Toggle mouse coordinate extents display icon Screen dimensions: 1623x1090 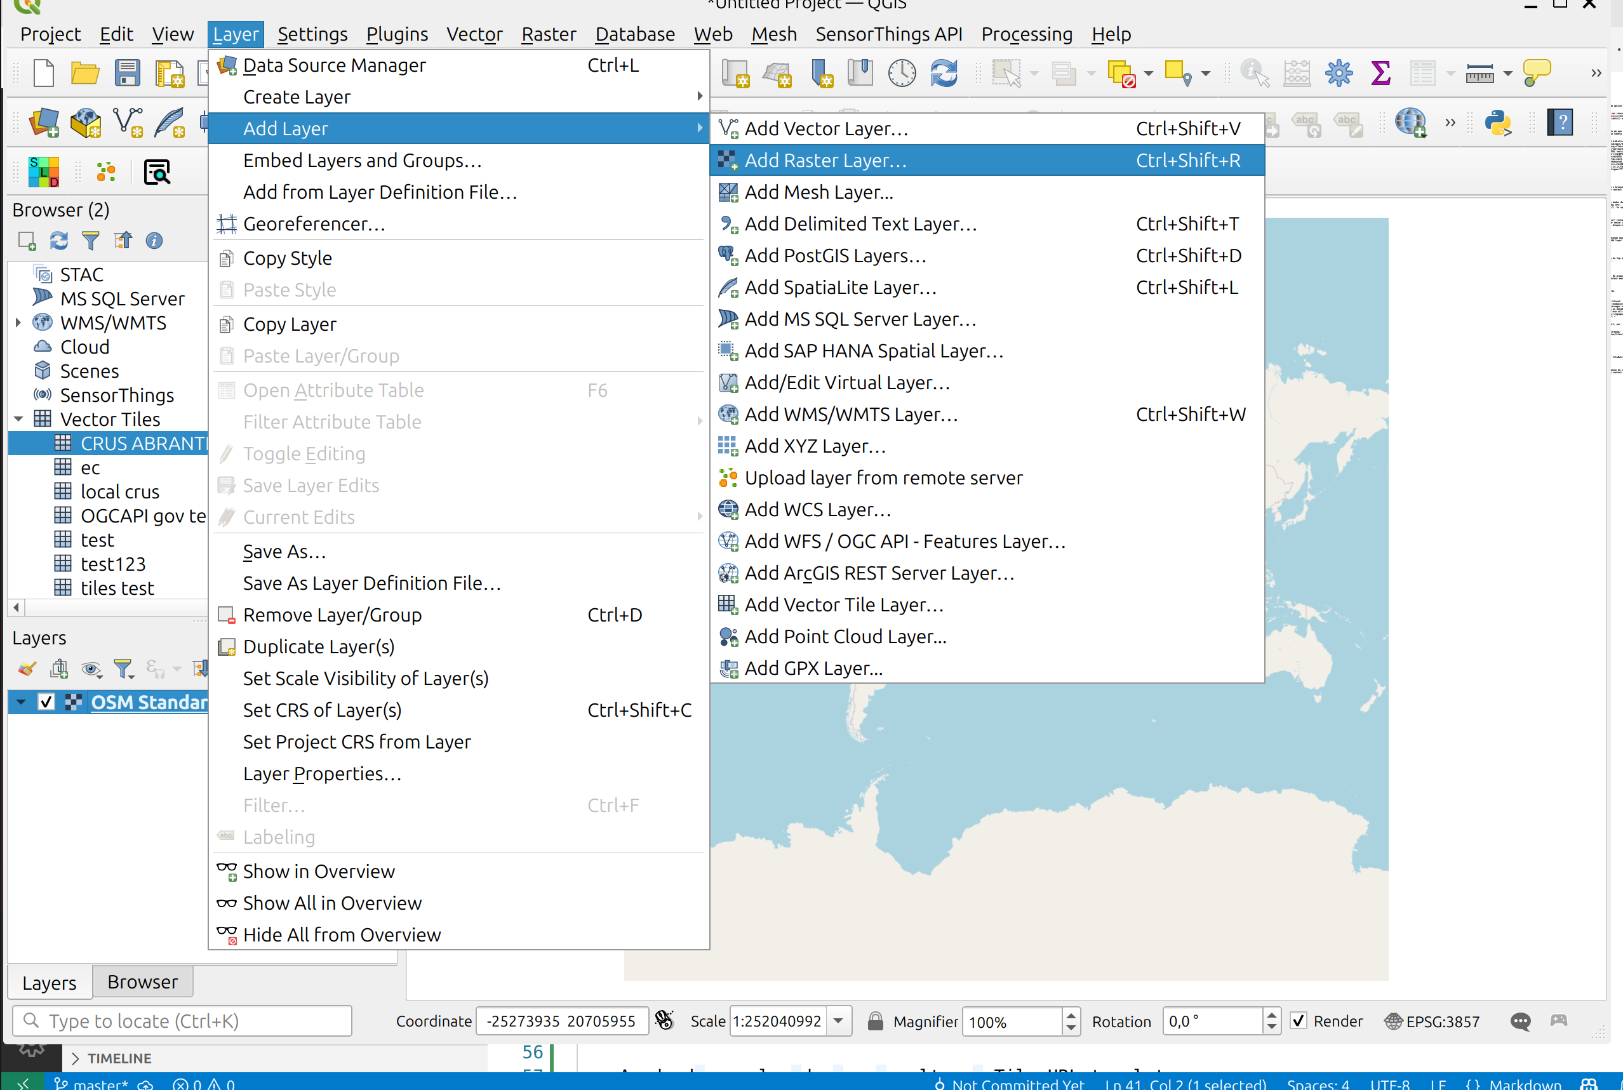(x=665, y=1020)
